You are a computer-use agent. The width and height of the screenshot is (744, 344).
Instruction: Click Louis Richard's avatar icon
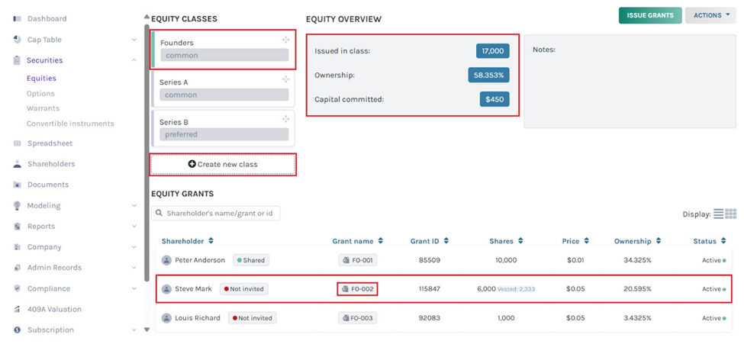click(166, 318)
